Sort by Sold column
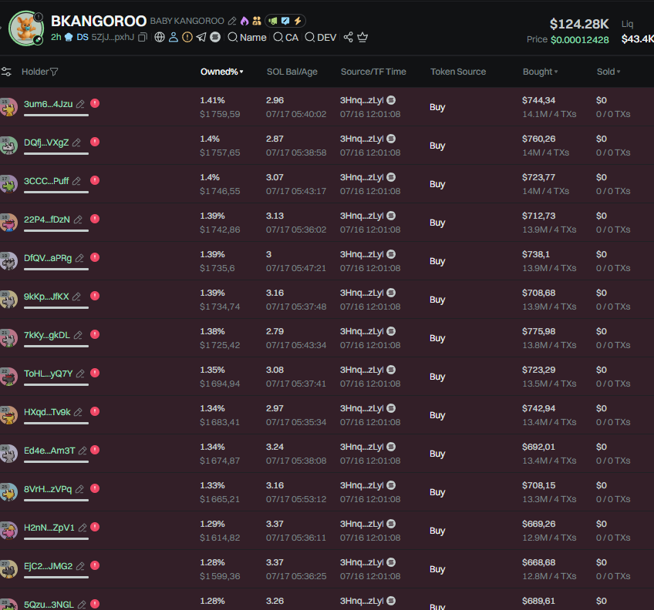654x610 pixels. point(608,72)
